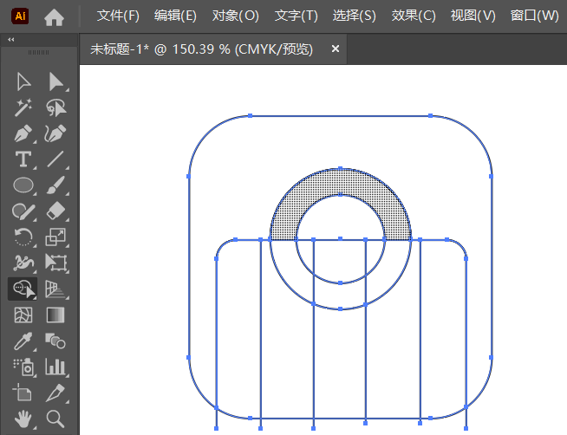567x435 pixels.
Task: Go to the Home screen
Action: [54, 17]
